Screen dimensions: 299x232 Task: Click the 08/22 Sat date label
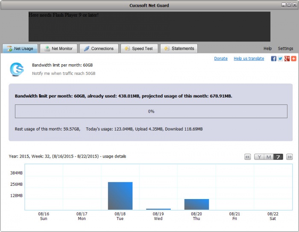(273, 216)
